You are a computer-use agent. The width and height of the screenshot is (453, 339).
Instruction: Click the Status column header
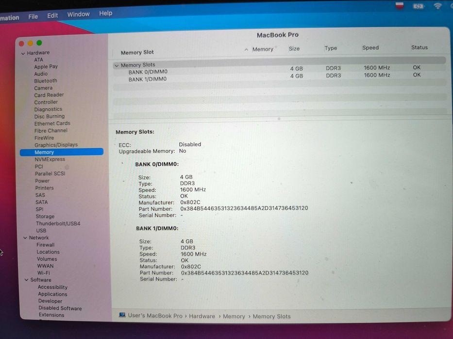pyautogui.click(x=419, y=47)
